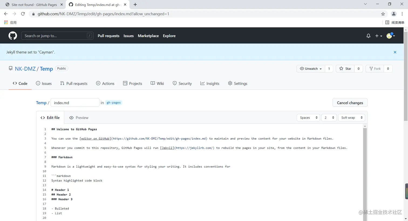
Task: Select the Edit file tab
Action: [x=50, y=118]
